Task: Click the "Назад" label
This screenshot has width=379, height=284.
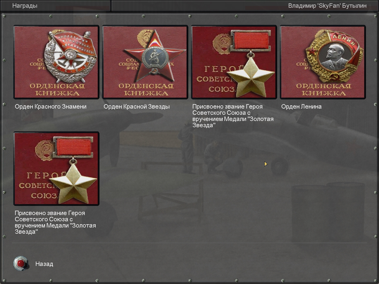Action: tap(44, 264)
